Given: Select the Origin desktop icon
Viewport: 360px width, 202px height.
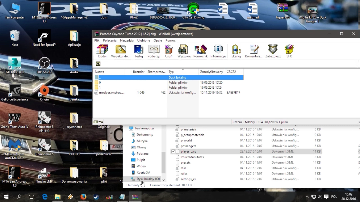Looking at the screenshot, I should (x=44, y=93).
